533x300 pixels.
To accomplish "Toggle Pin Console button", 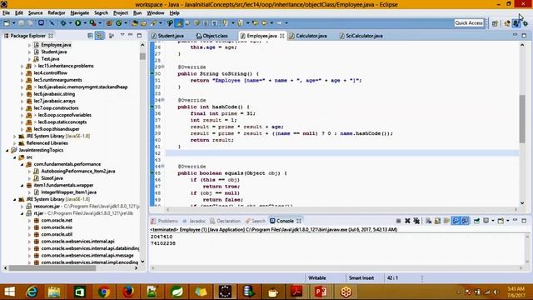I will coord(476,221).
